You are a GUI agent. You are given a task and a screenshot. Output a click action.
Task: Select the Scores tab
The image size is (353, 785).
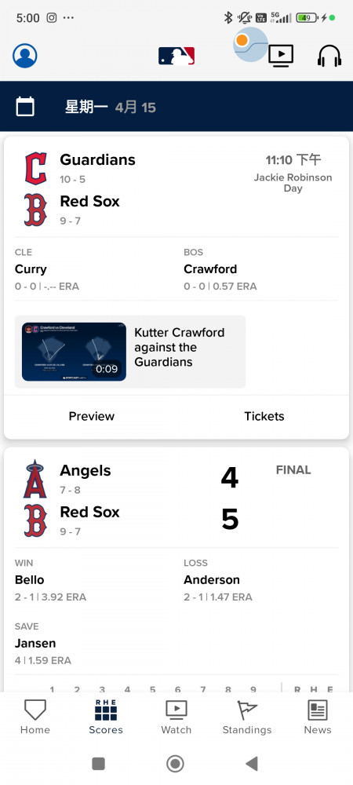point(105,717)
